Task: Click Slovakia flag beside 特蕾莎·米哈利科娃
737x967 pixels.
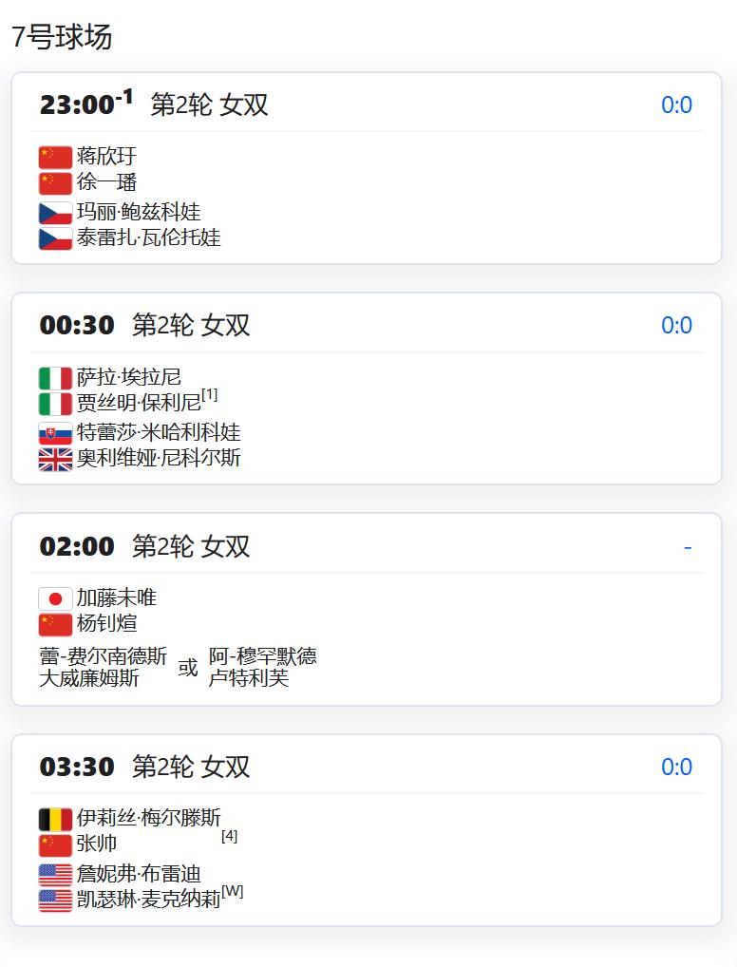Action: click(x=55, y=433)
